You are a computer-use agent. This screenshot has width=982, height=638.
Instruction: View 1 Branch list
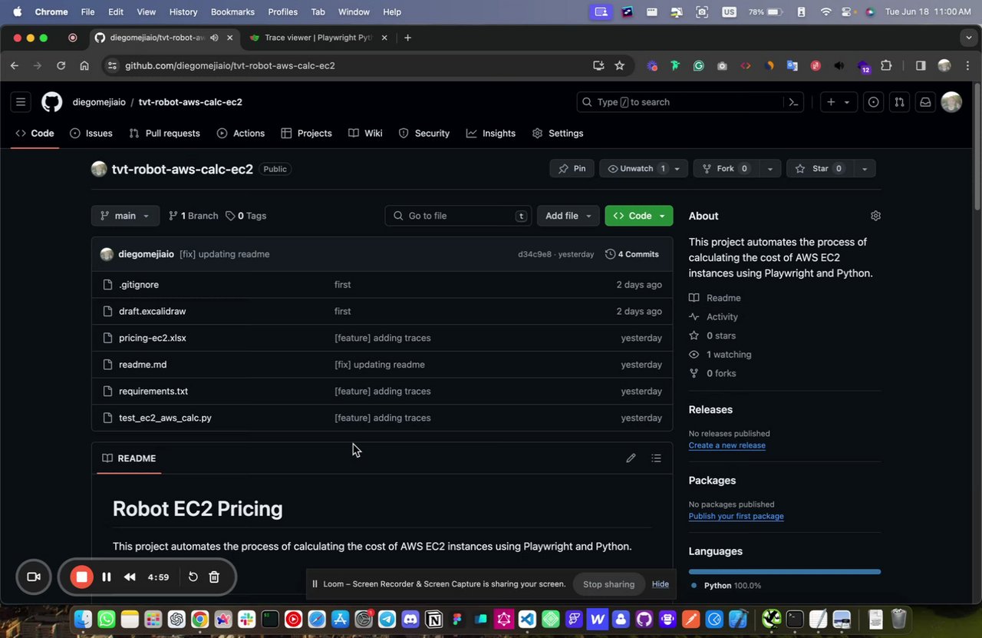click(x=193, y=216)
